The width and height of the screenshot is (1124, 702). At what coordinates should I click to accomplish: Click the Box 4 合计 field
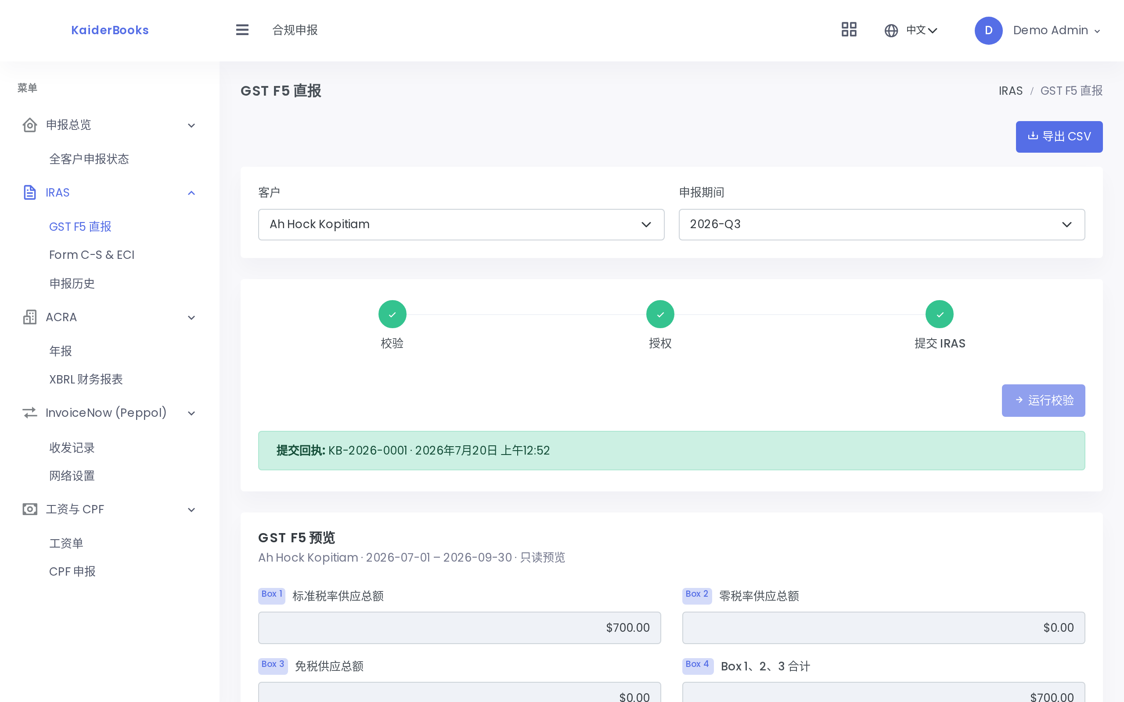click(883, 692)
